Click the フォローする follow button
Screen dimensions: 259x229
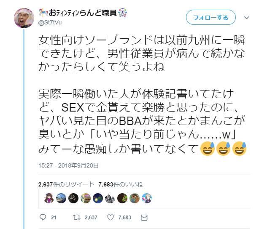pyautogui.click(x=211, y=17)
